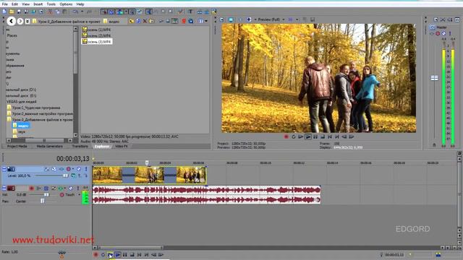This screenshot has height=260, width=463.
Task: Delete selected file with red X icon
Action: coord(145,21)
